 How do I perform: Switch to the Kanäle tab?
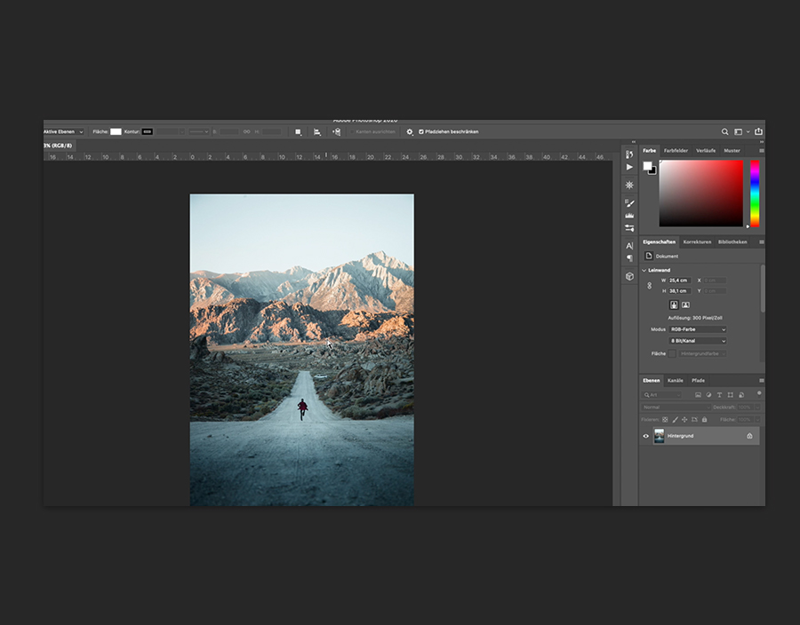(x=675, y=381)
